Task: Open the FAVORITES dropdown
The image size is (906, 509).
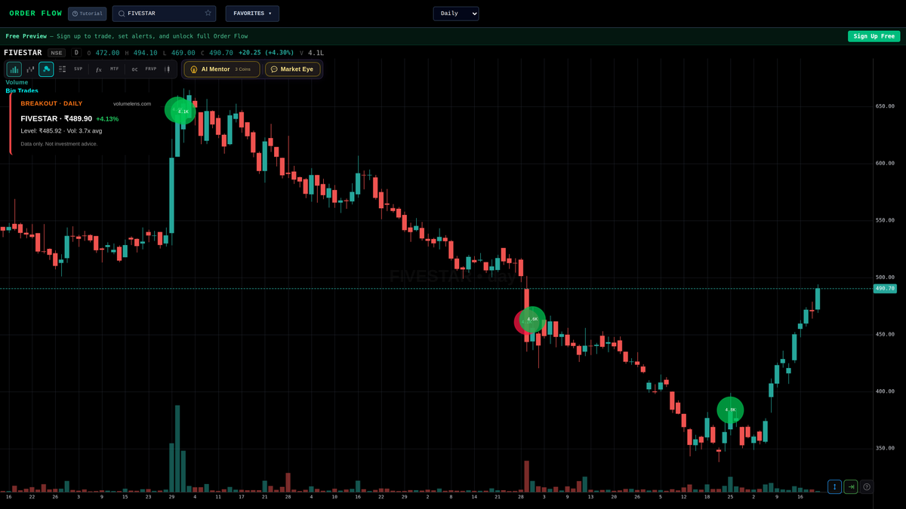Action: pos(252,13)
